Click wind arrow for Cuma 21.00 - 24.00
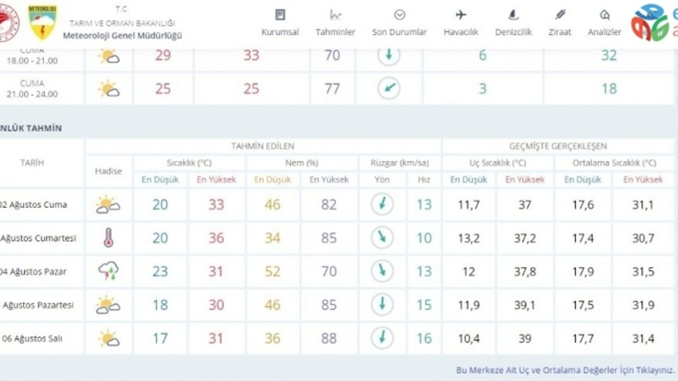This screenshot has height=381, width=678. [389, 88]
